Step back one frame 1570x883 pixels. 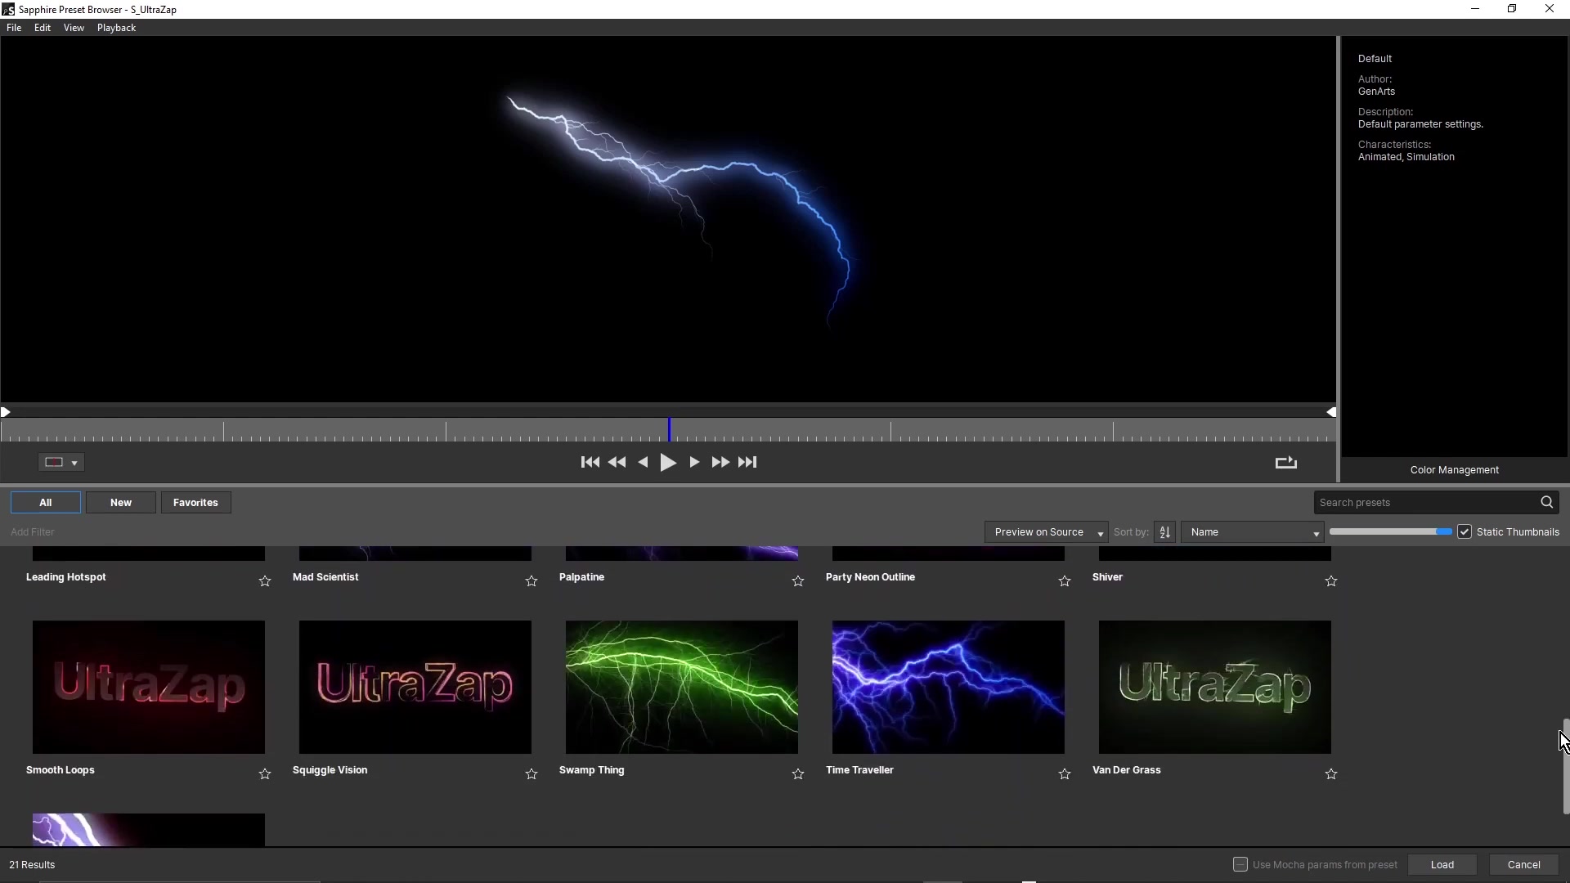pyautogui.click(x=644, y=463)
